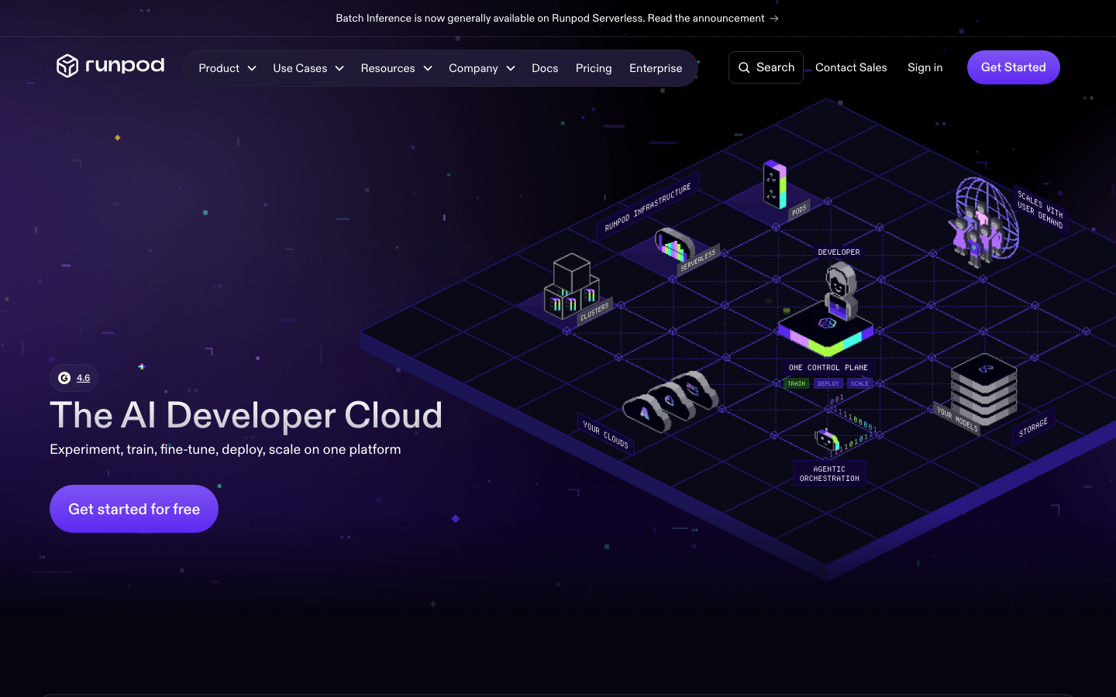Click the announcement banner arrow icon
Viewport: 1116px width, 697px height.
[x=774, y=18]
